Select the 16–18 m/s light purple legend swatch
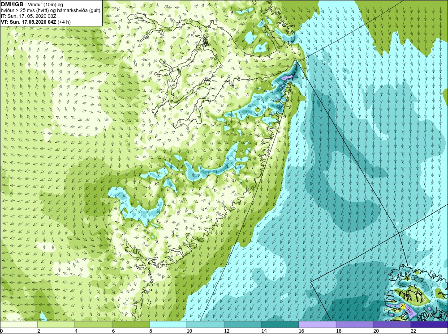448x334 pixels. [318, 324]
